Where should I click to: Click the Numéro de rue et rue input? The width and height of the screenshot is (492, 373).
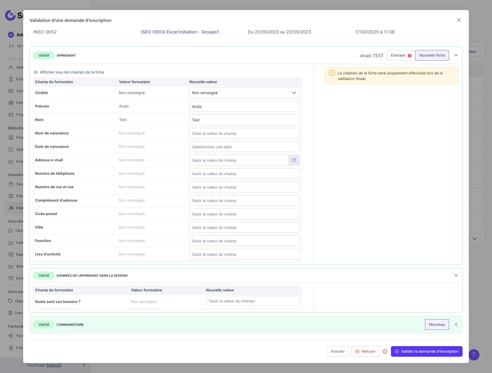[x=244, y=187]
